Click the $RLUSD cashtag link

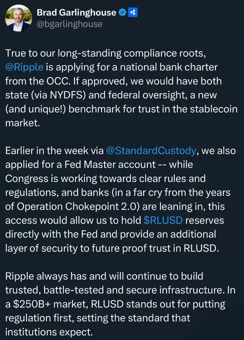click(x=163, y=220)
